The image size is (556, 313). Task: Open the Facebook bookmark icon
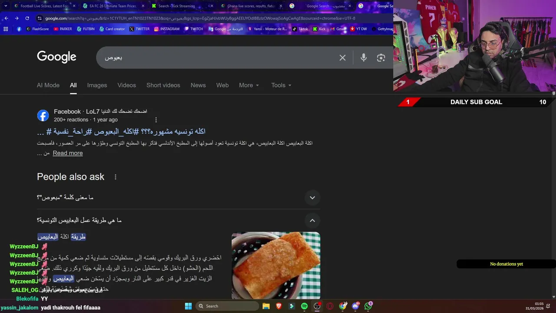click(x=19, y=29)
